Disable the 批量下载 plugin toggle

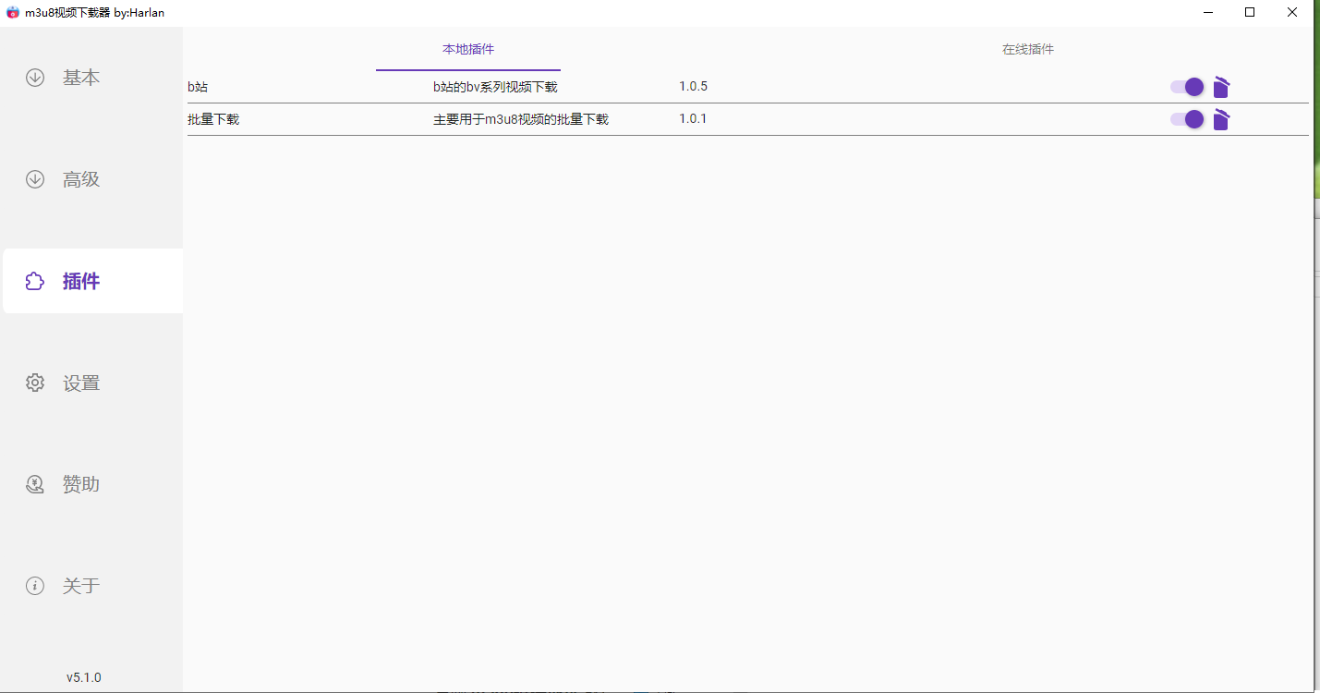tap(1187, 119)
